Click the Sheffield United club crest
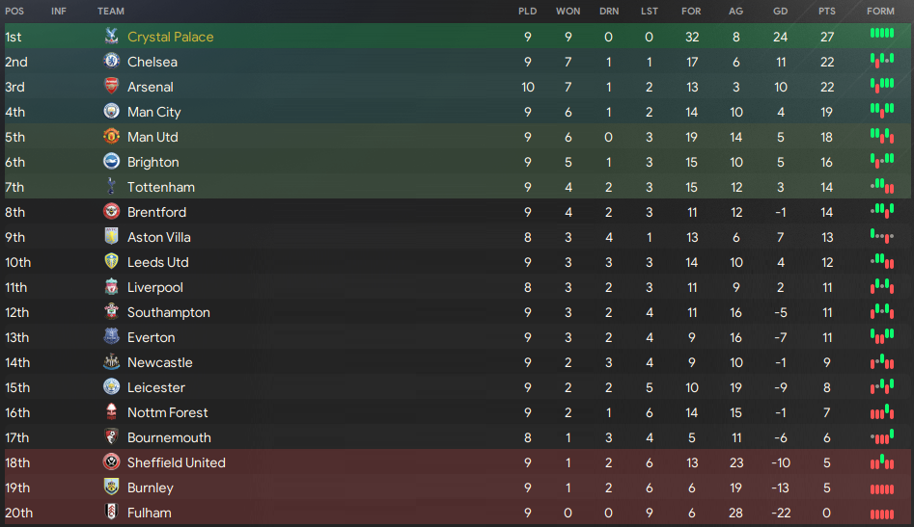This screenshot has width=914, height=527. tap(111, 461)
